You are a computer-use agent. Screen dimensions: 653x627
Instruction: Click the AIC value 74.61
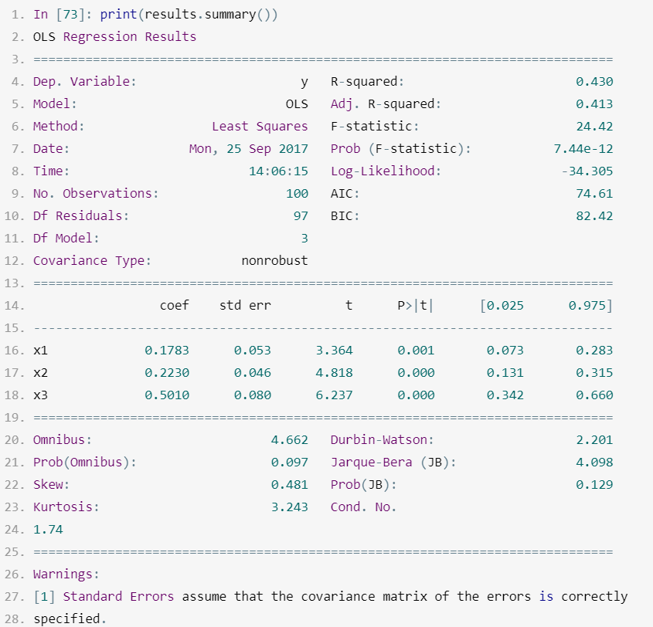[594, 194]
